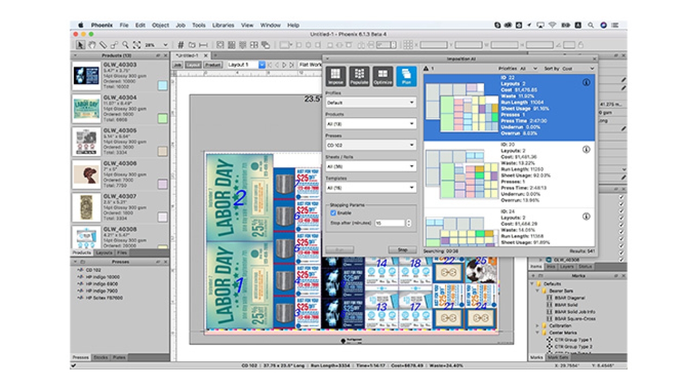
Task: Switch to the Layers tab
Action: pyautogui.click(x=567, y=266)
